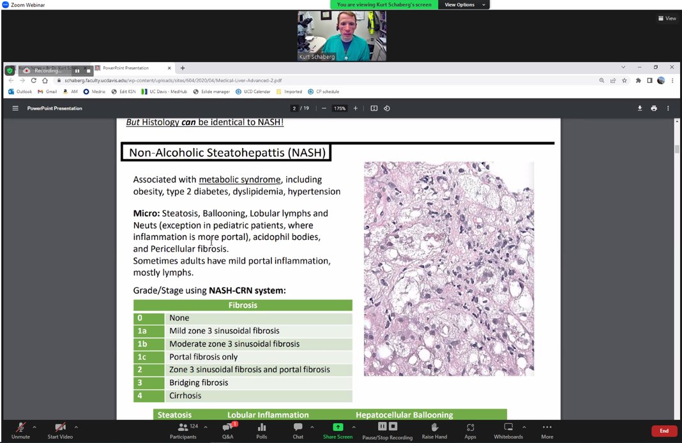This screenshot has width=682, height=443.
Task: Click the browser profile avatar
Action: [x=661, y=80]
